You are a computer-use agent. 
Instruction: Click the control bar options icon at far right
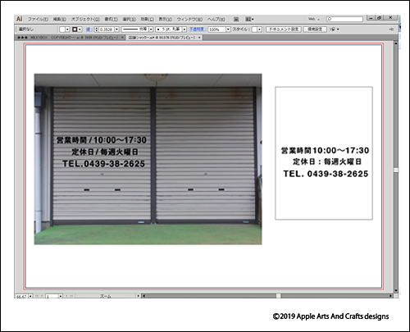click(x=391, y=30)
